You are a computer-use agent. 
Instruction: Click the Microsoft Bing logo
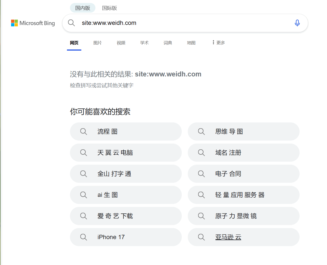point(33,23)
